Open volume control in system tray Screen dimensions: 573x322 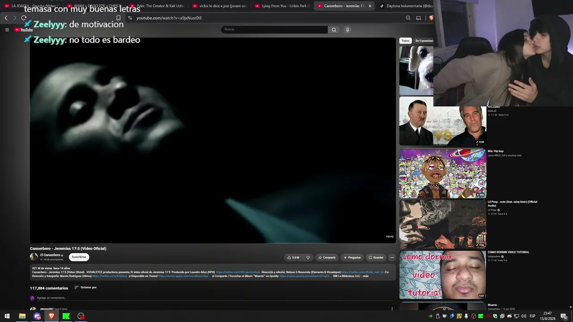point(524,316)
